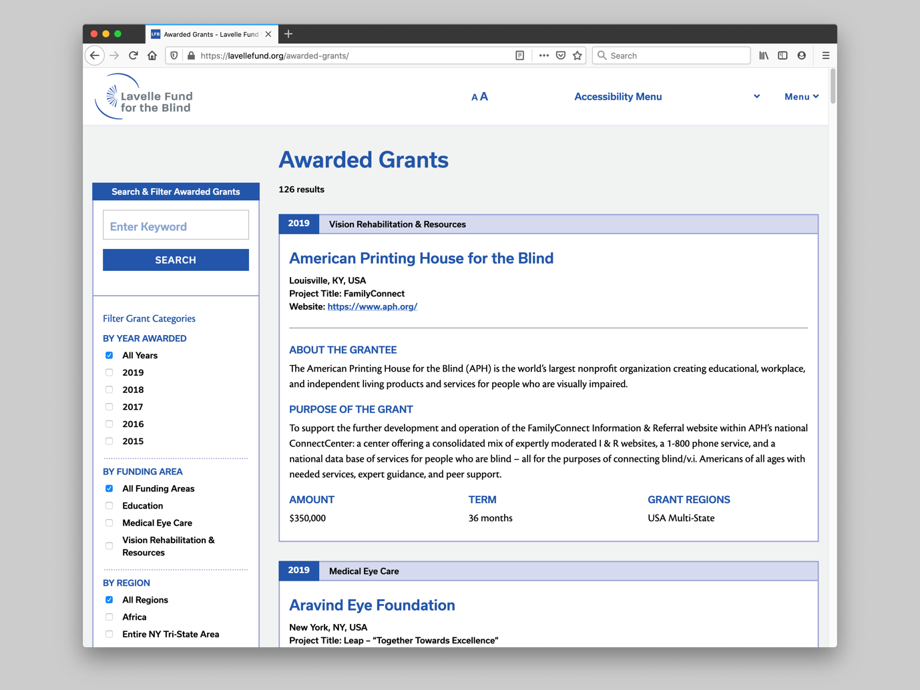
Task: Click the 126 results text
Action: [x=302, y=190]
